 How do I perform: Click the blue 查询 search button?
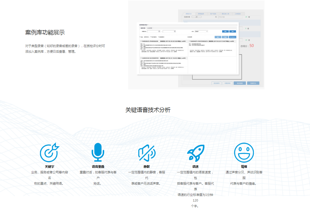click(225, 31)
